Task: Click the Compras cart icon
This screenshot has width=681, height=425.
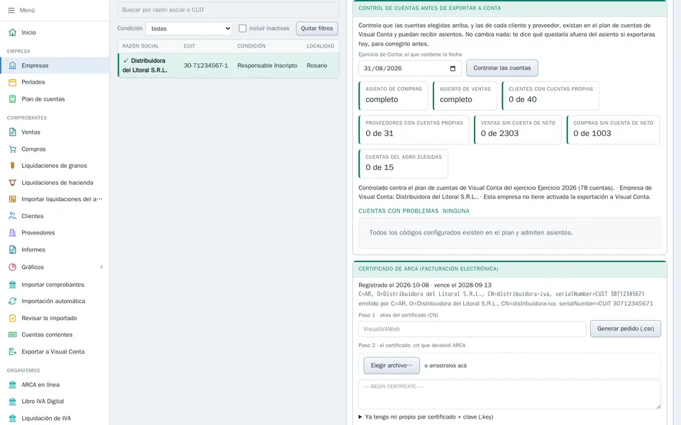Action: tap(13, 149)
